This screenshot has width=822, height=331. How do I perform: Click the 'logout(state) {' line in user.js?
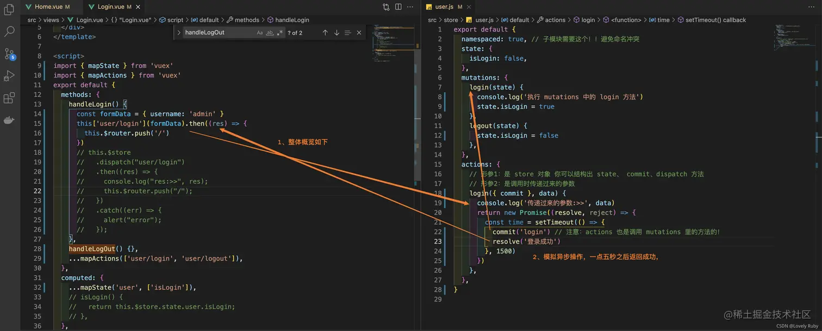[499, 126]
